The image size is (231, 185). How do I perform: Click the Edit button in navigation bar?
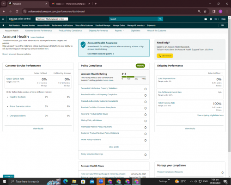[222, 25]
